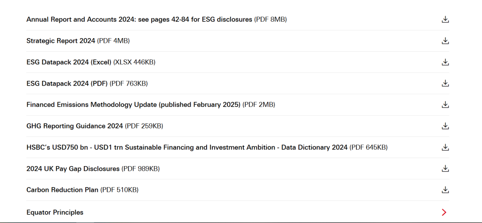482x223 pixels.
Task: Select the Equator Principles row title
Action: (x=55, y=212)
